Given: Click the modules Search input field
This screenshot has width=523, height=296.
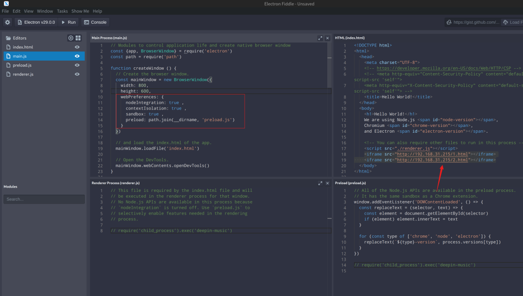Looking at the screenshot, I should point(44,199).
